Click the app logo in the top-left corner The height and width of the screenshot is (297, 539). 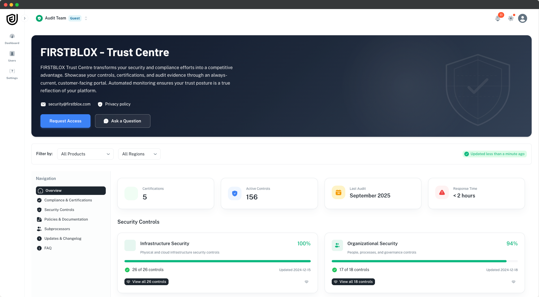tap(12, 19)
